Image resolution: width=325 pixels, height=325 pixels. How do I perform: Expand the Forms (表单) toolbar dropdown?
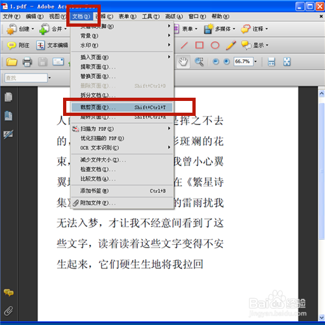(x=196, y=29)
